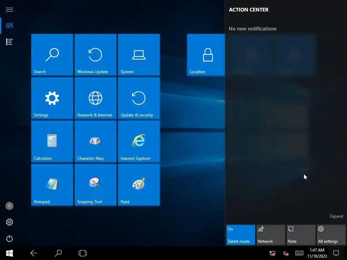347x260 pixels.
Task: Open the Settings tile
Action: coord(52,98)
